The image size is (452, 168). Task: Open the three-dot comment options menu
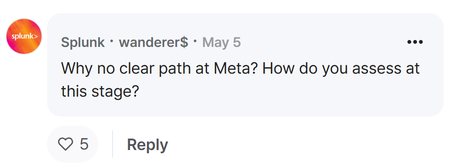point(415,42)
